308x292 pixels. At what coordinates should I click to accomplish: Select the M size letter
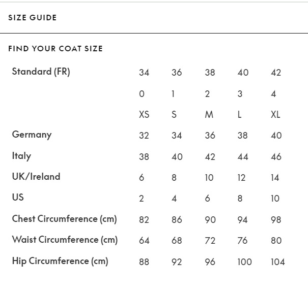tap(209, 115)
